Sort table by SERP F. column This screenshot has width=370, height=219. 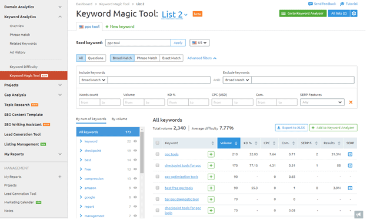(x=316, y=143)
